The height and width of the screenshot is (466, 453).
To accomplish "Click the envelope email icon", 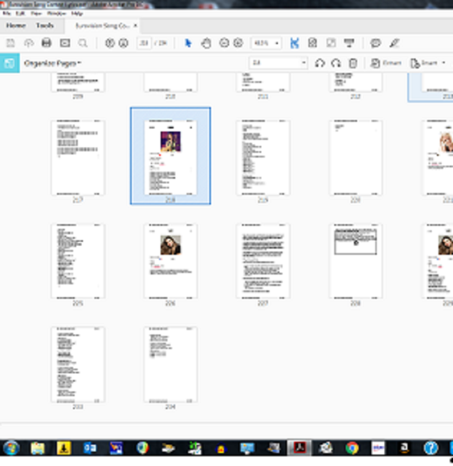I will [x=65, y=43].
